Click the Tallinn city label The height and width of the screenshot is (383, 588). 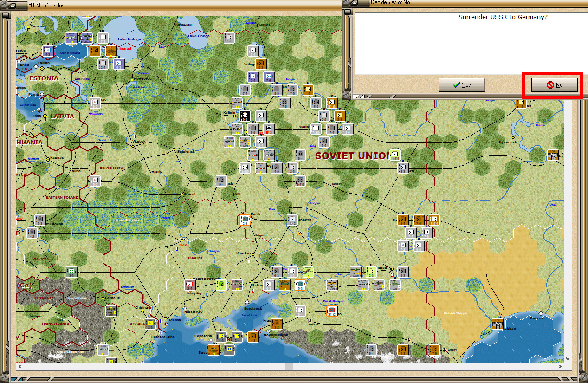coord(44,63)
